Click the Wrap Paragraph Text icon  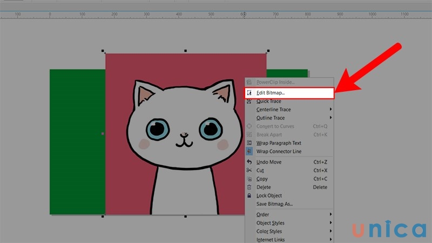pyautogui.click(x=249, y=143)
